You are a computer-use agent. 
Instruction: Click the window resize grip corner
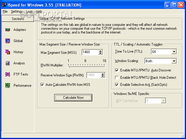(x=183, y=136)
